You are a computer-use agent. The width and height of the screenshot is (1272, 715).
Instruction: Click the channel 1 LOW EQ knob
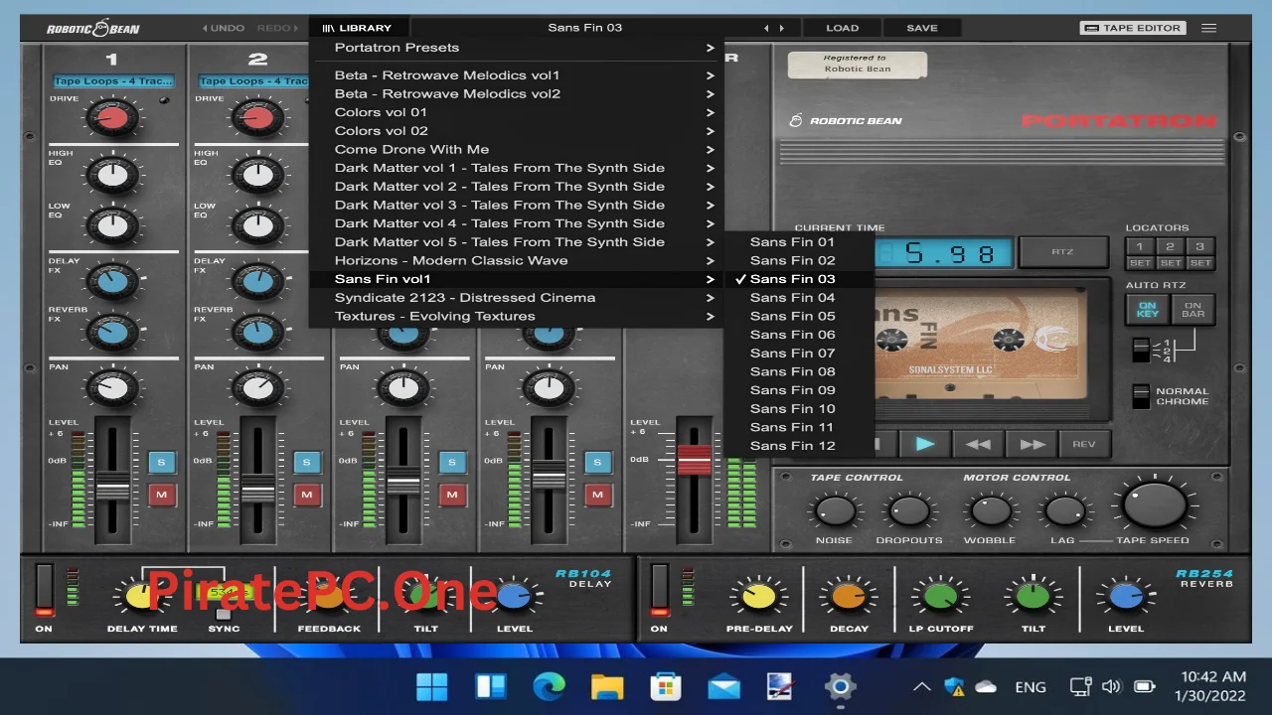tap(112, 225)
